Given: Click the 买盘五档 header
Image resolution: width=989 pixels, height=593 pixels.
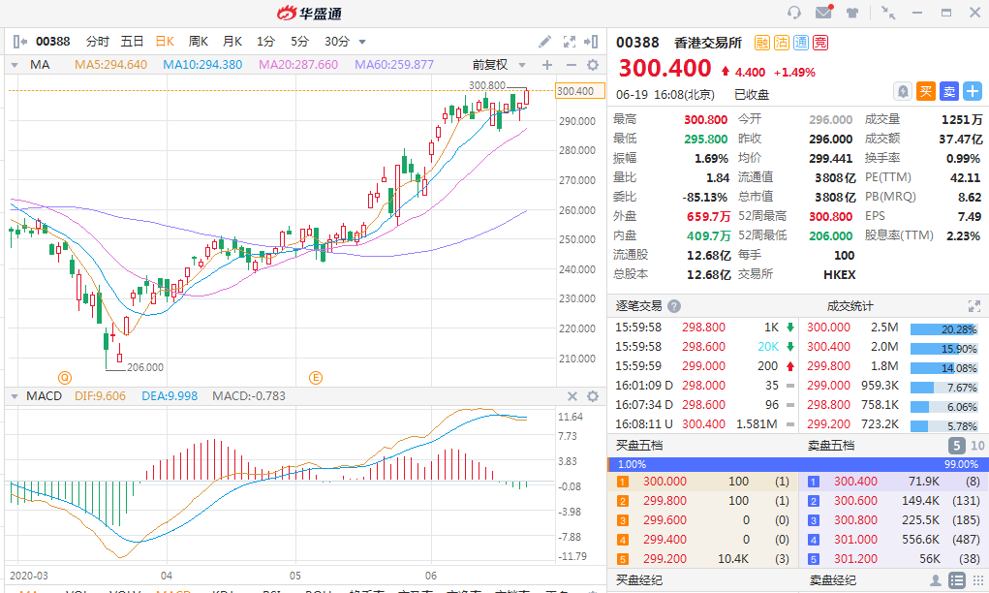Looking at the screenshot, I should (639, 446).
